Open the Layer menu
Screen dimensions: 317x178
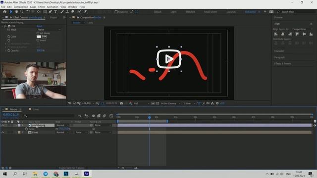click(x=33, y=7)
